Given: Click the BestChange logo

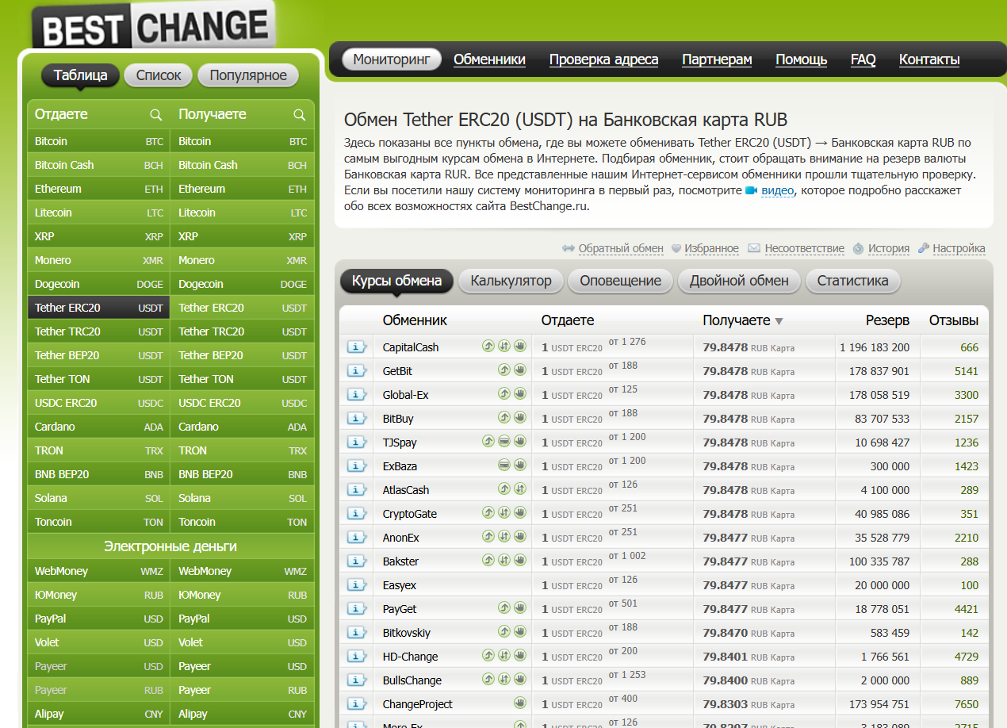Looking at the screenshot, I should coord(154,26).
